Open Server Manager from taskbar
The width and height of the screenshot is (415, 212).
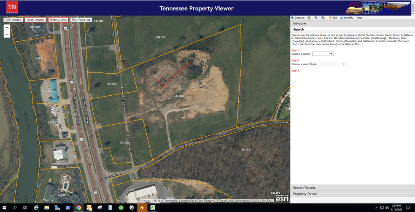(x=57, y=207)
